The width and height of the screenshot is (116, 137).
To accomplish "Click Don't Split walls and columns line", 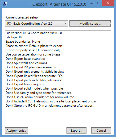I will (x=26, y=63).
